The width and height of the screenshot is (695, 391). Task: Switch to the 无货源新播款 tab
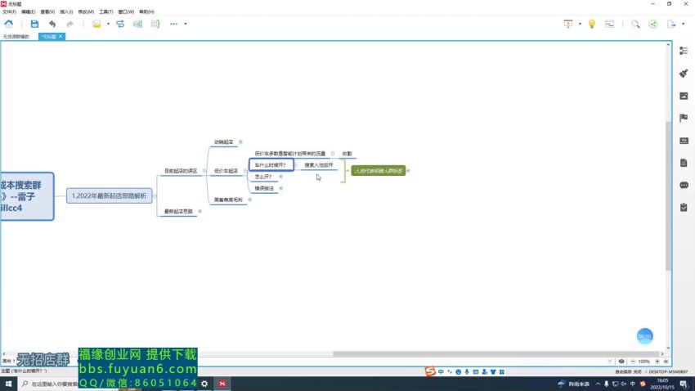[x=16, y=37]
